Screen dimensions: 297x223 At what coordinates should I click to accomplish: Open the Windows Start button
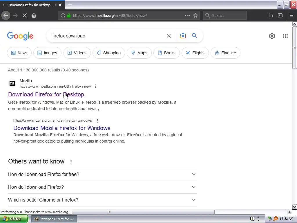pos(14,219)
